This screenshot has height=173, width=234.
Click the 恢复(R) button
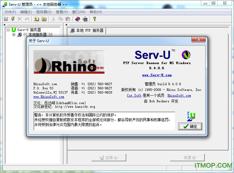click(187, 158)
